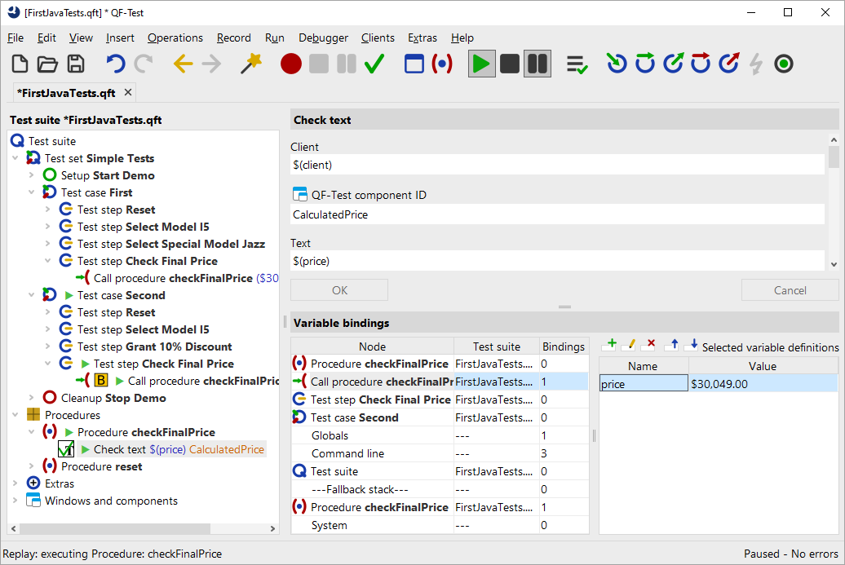This screenshot has height=565, width=845.
Task: Open the File menu
Action: point(15,38)
